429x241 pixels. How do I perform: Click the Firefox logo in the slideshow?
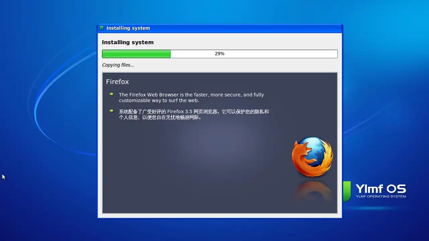(312, 157)
